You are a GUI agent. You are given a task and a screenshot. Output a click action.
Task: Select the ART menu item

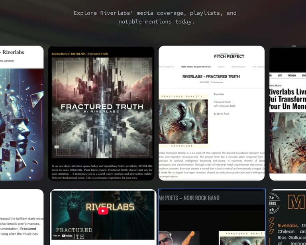point(280,75)
